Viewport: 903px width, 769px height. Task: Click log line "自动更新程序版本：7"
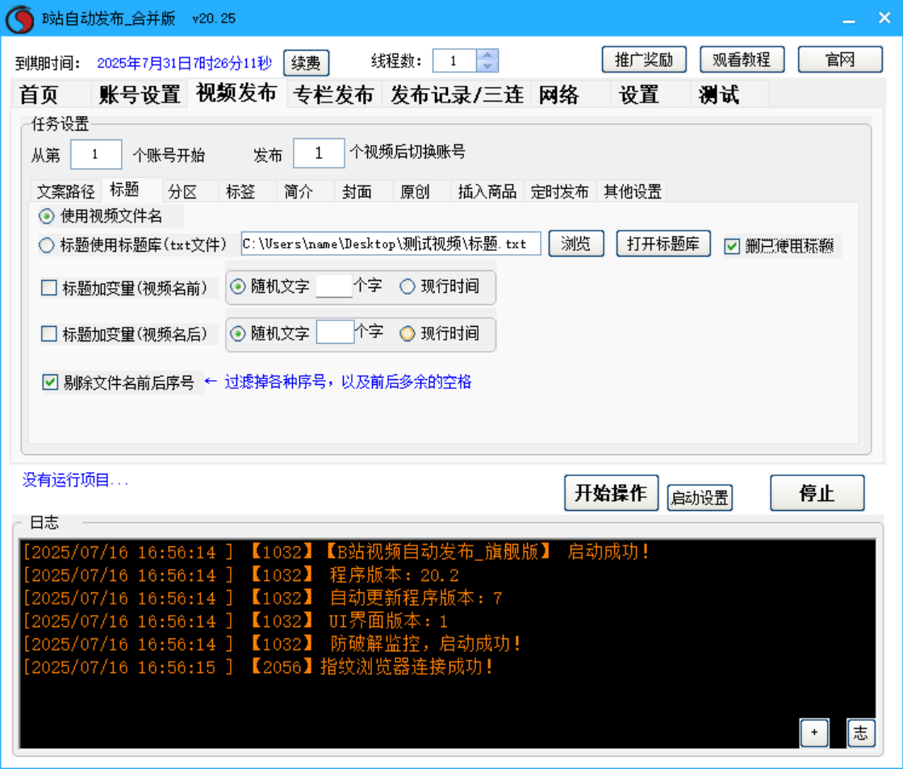416,598
